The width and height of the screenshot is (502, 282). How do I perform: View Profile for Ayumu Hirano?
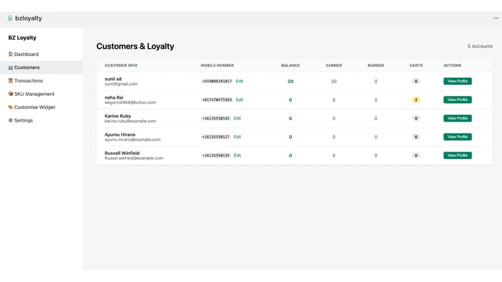(x=457, y=137)
